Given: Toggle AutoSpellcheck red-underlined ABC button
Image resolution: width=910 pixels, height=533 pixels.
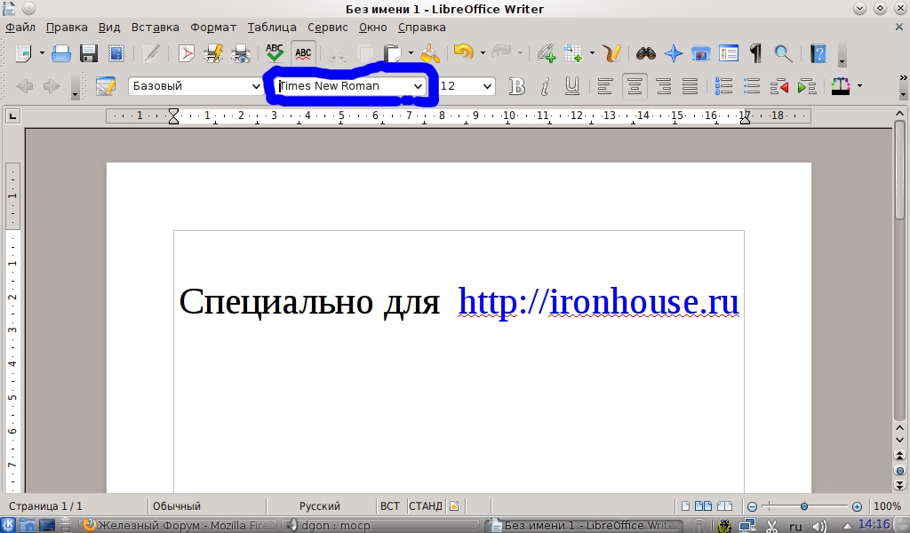Looking at the screenshot, I should pyautogui.click(x=303, y=53).
